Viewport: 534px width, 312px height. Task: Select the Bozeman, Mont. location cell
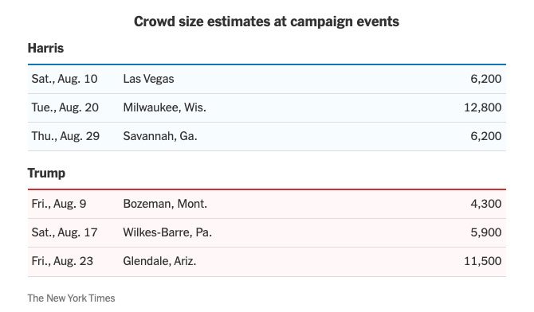pyautogui.click(x=165, y=204)
